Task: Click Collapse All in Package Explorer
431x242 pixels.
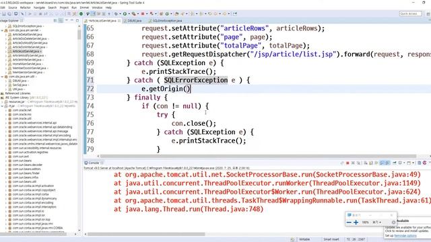Action: pyautogui.click(x=55, y=21)
